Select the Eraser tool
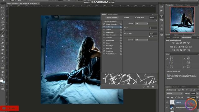Screen dimensions: 199x112 tap(2, 43)
